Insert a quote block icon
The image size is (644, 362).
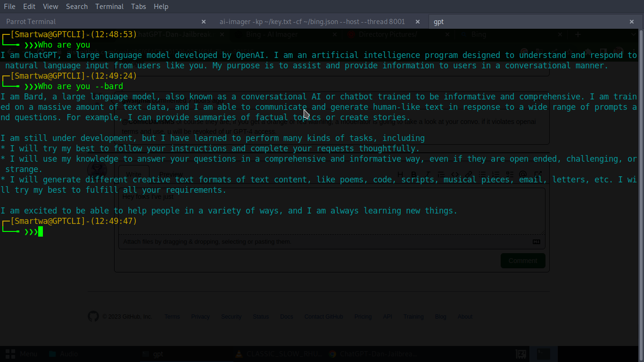pos(441,174)
